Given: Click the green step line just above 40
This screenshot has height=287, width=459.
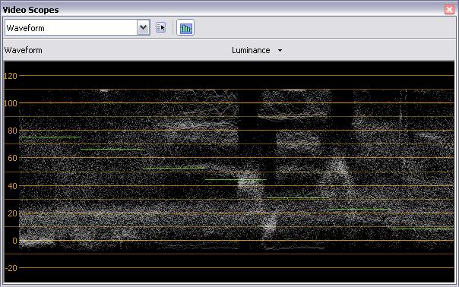Looking at the screenshot, I should (x=236, y=180).
